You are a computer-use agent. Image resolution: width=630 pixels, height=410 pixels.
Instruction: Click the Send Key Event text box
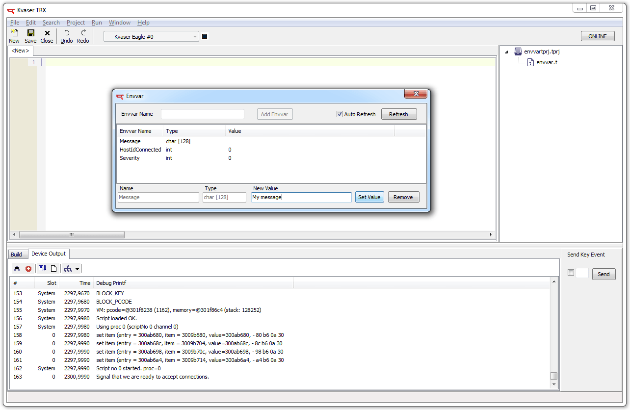click(x=582, y=273)
